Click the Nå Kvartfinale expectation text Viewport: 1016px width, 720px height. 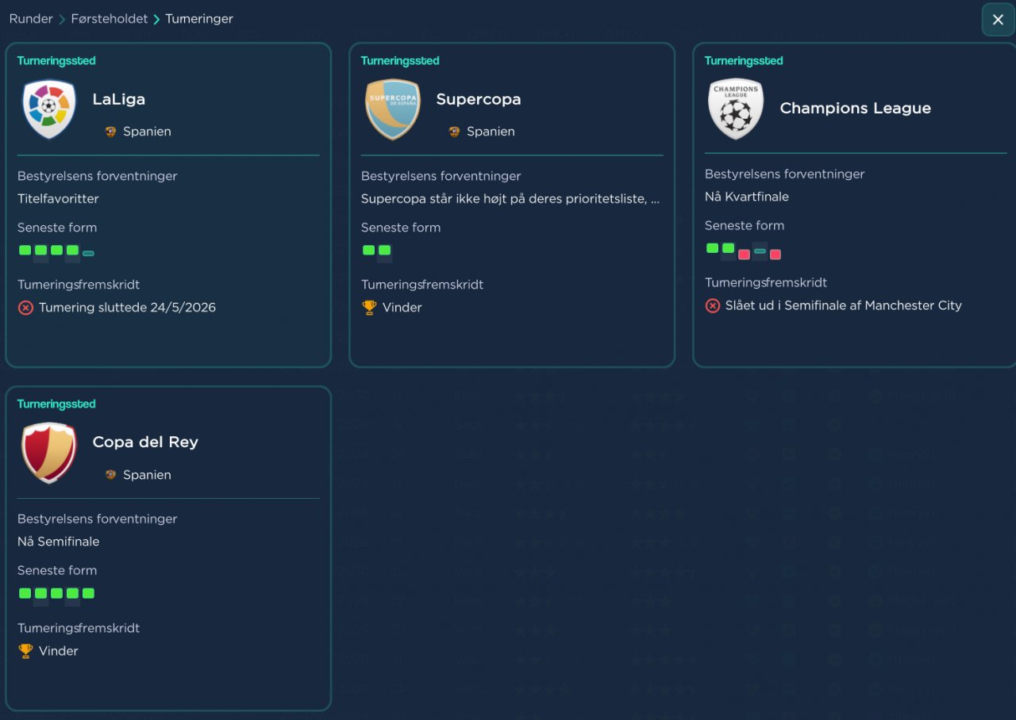(747, 197)
